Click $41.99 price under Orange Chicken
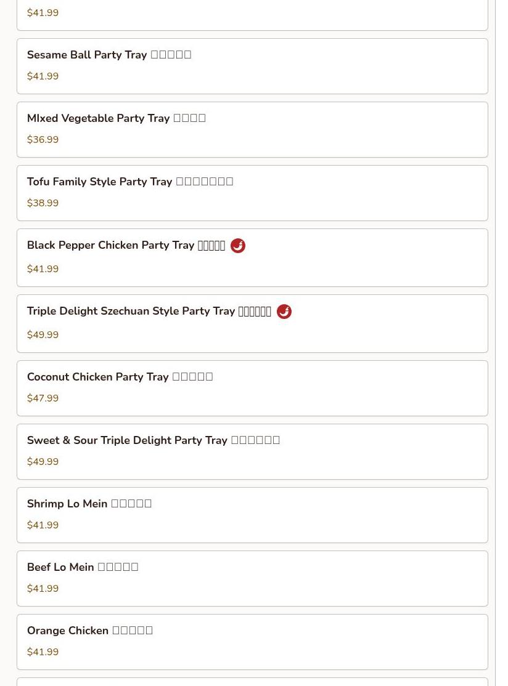508x686 pixels. [43, 652]
